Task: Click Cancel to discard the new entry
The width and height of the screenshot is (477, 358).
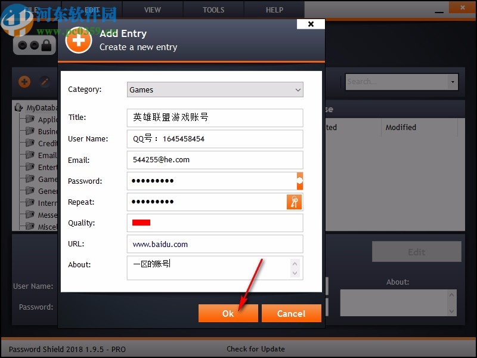Action: [292, 313]
